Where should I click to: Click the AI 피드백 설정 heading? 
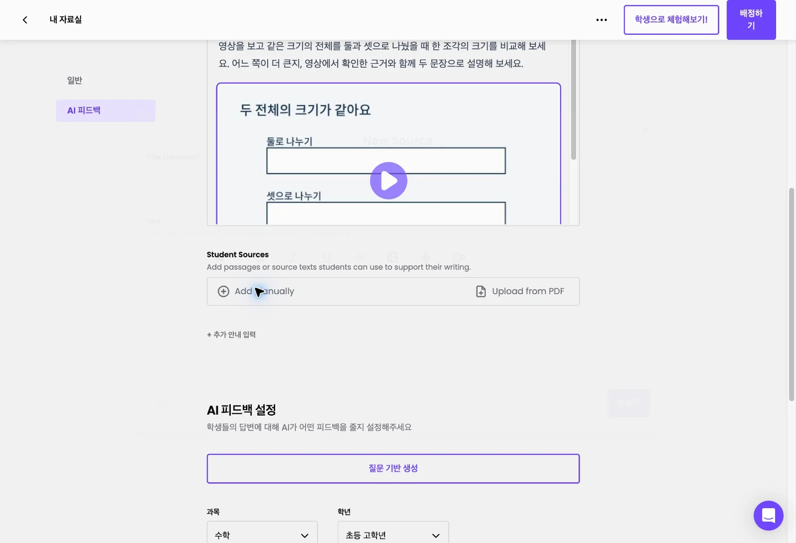click(x=241, y=410)
